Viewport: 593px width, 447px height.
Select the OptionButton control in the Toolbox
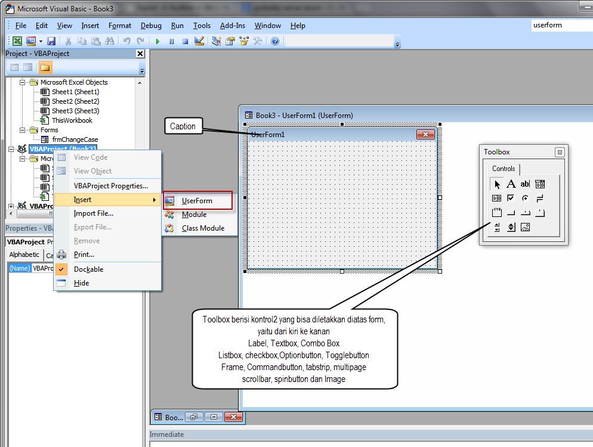526,198
